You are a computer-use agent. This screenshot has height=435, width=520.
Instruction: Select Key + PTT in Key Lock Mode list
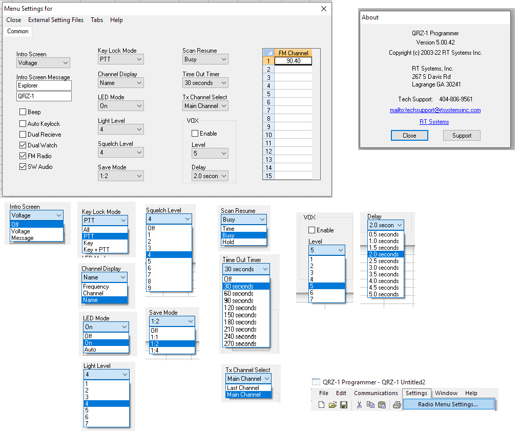pos(105,249)
